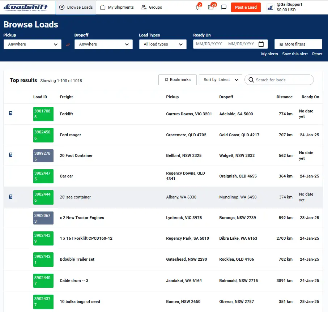Open the chat messages icon
Image resolution: width=328 pixels, height=312 pixels.
pos(223,7)
